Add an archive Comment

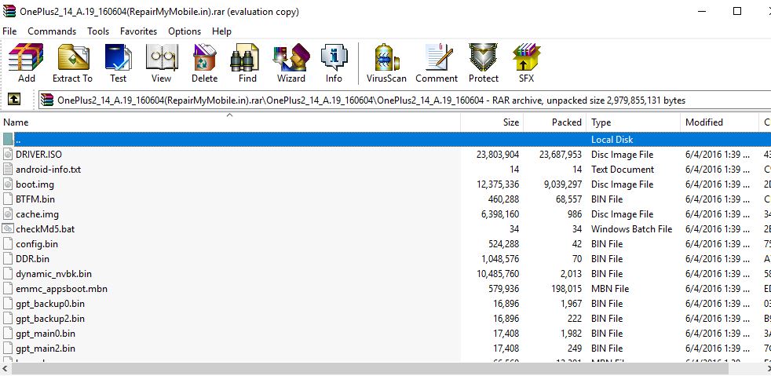437,63
